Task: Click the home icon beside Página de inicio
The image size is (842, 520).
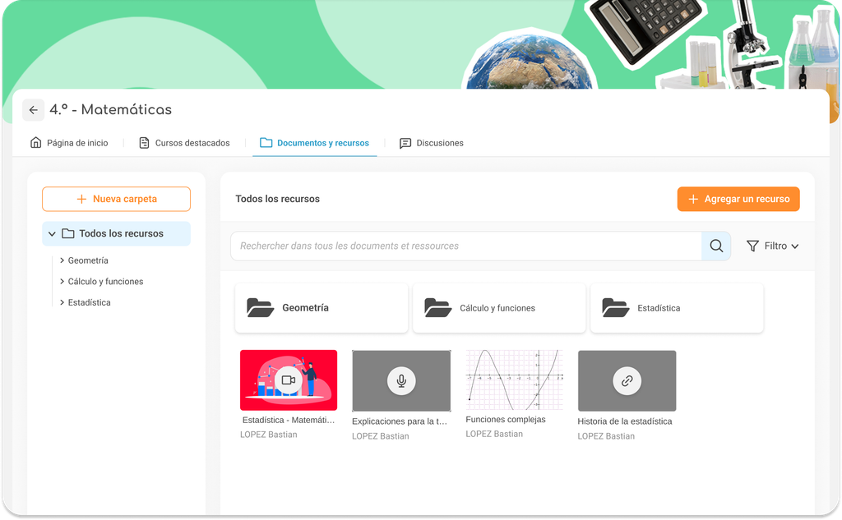Action: pyautogui.click(x=36, y=143)
